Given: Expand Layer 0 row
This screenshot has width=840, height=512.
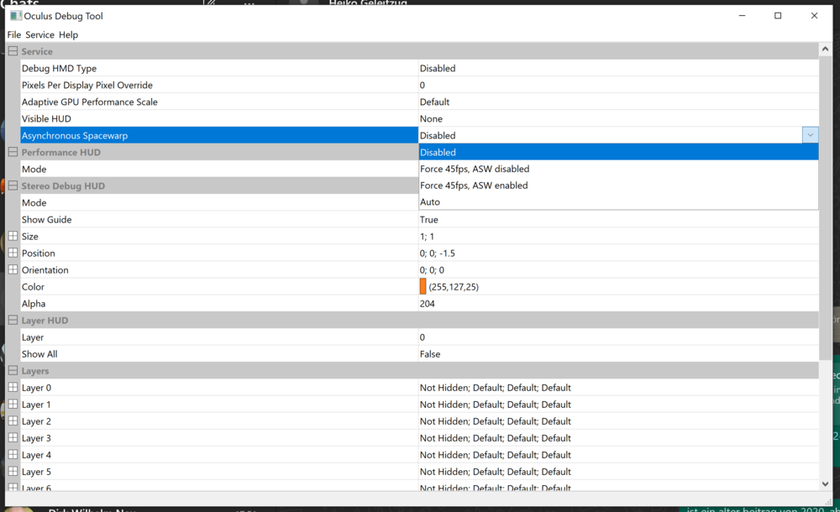Looking at the screenshot, I should [13, 387].
